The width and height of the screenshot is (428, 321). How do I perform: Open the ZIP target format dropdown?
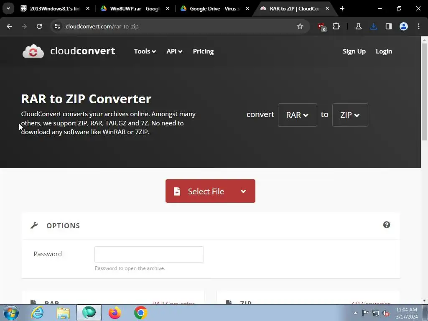(350, 115)
